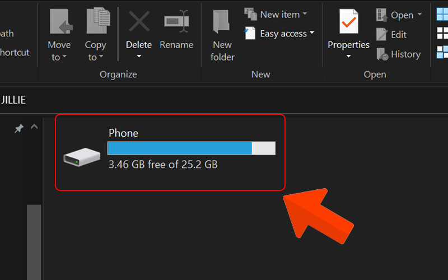Click the Copy to icon
Image resolution: width=448 pixels, height=280 pixels.
pos(96,21)
